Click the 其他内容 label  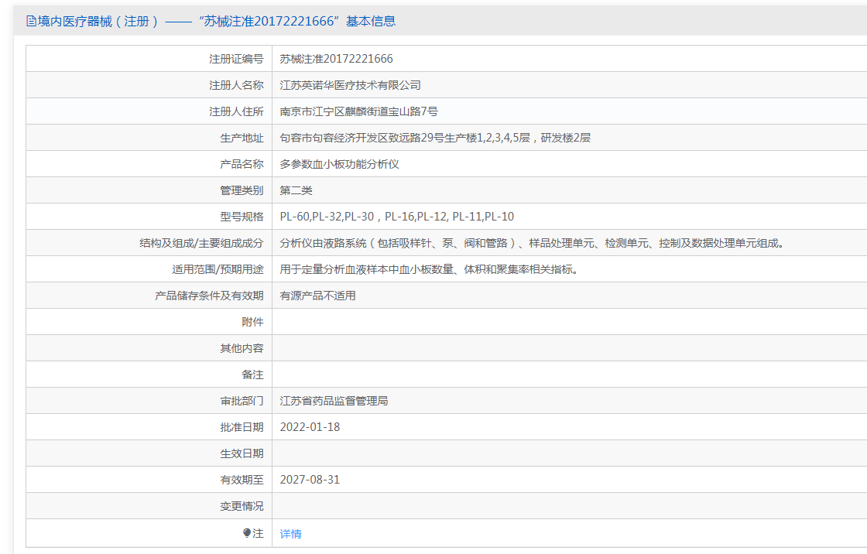[242, 348]
